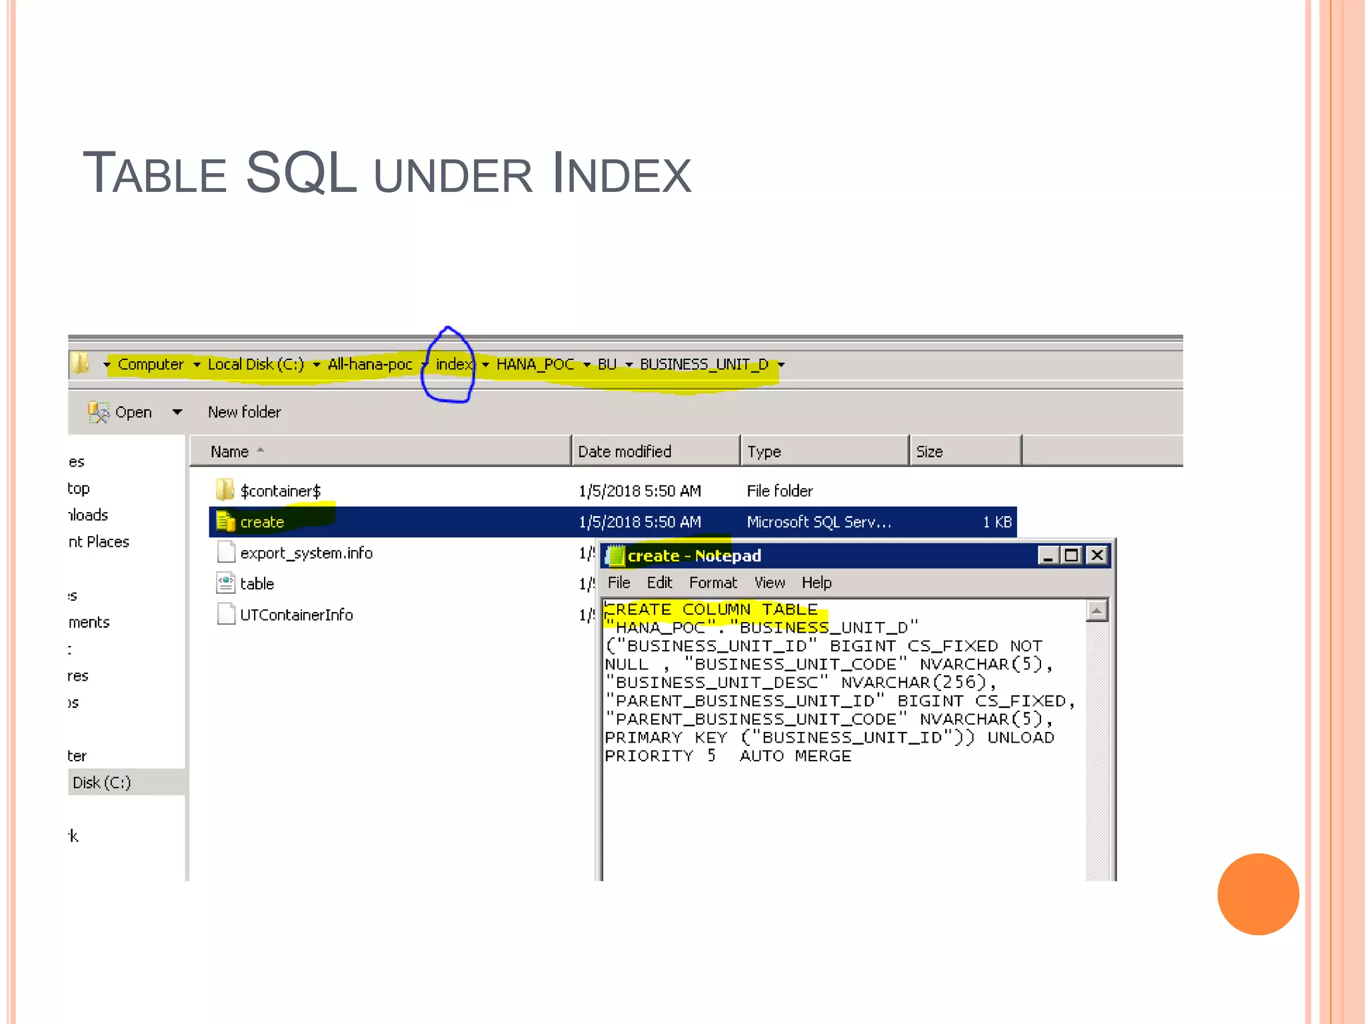Click inside Notepad text area at PRIORITY line
The height and width of the screenshot is (1024, 1365).
(x=728, y=756)
